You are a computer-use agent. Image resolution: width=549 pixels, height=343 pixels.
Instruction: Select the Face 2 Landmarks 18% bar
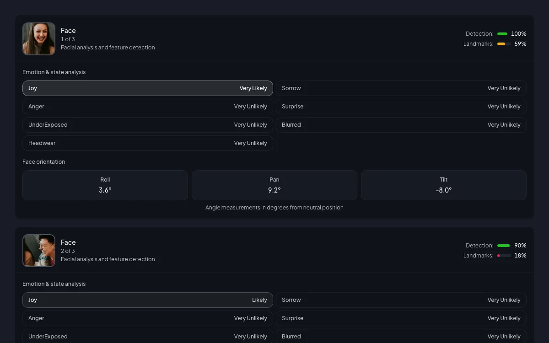coord(504,256)
